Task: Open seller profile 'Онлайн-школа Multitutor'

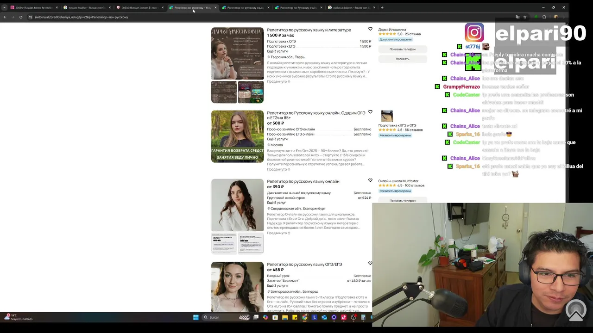Action: tap(398, 181)
